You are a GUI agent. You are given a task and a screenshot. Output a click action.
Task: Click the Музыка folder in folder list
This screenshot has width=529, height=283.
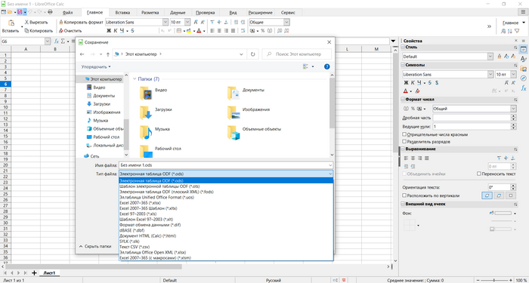pos(155,132)
